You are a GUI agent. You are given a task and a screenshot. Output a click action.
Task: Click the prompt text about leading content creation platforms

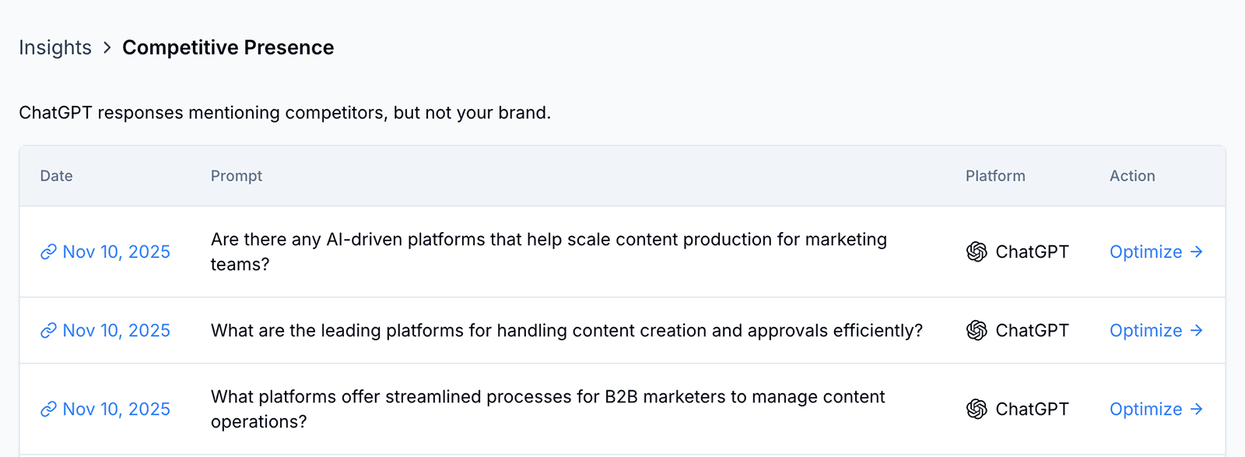(566, 331)
